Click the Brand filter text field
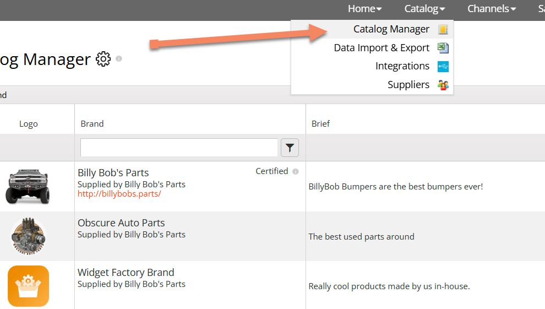The image size is (545, 309). point(179,148)
